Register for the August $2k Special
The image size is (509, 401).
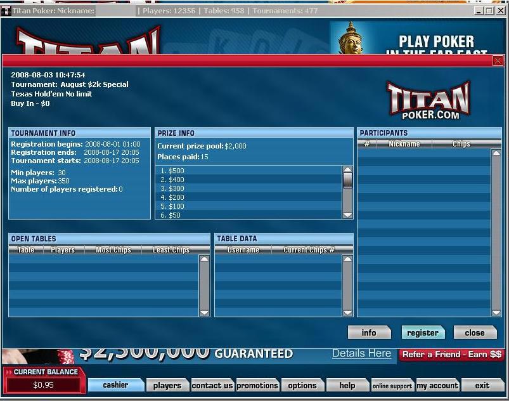[423, 332]
